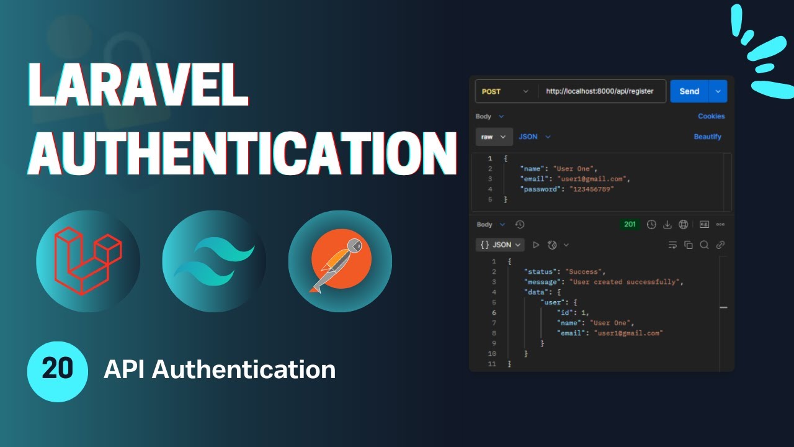The image size is (794, 447).
Task: Click the response time clock icon
Action: [x=651, y=225]
